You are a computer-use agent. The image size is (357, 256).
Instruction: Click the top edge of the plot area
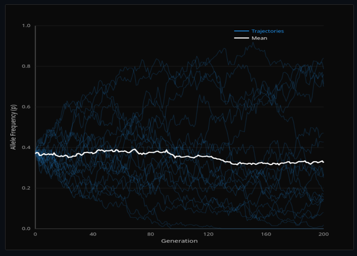coord(177,25)
